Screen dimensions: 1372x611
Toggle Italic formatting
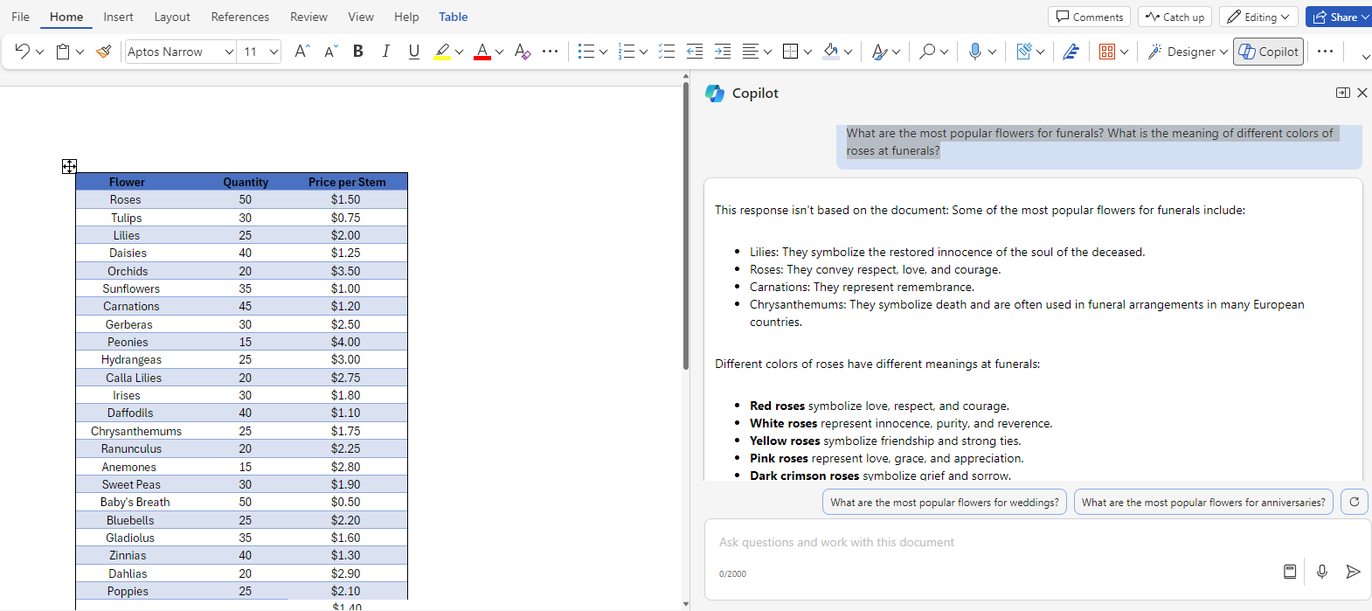tap(386, 52)
